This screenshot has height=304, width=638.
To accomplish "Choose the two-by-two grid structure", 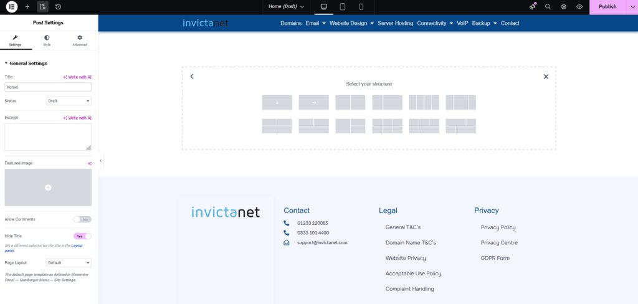I will coord(277,126).
